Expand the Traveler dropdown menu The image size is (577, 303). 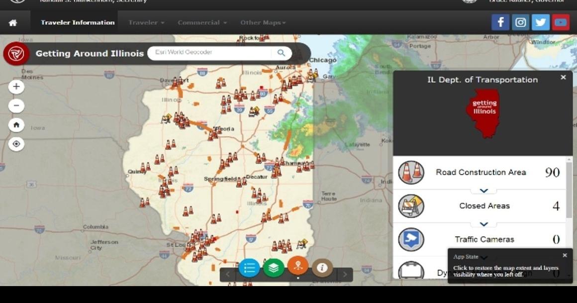(146, 22)
